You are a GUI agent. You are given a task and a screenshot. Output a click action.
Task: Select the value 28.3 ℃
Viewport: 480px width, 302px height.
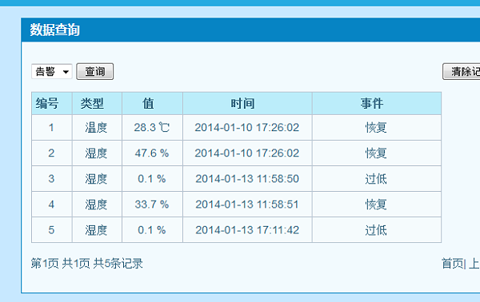151,128
